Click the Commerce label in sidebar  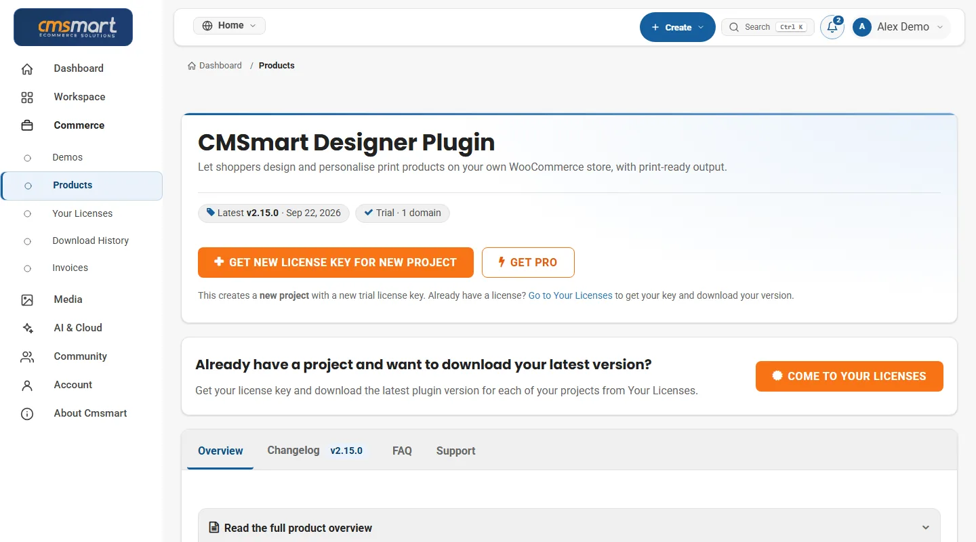(x=79, y=125)
